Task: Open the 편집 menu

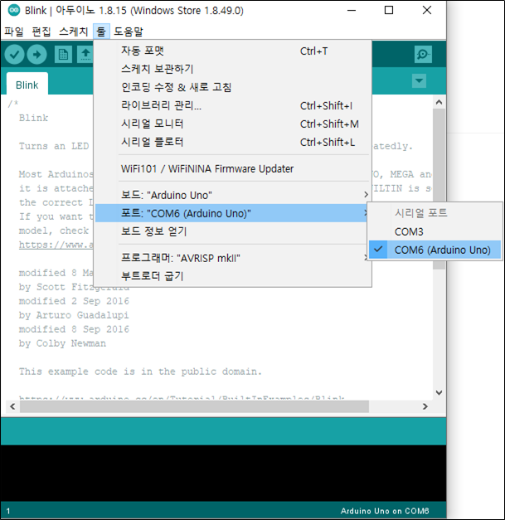Action: 41,32
